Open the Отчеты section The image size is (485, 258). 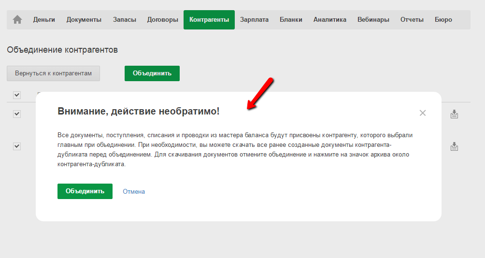click(x=412, y=20)
